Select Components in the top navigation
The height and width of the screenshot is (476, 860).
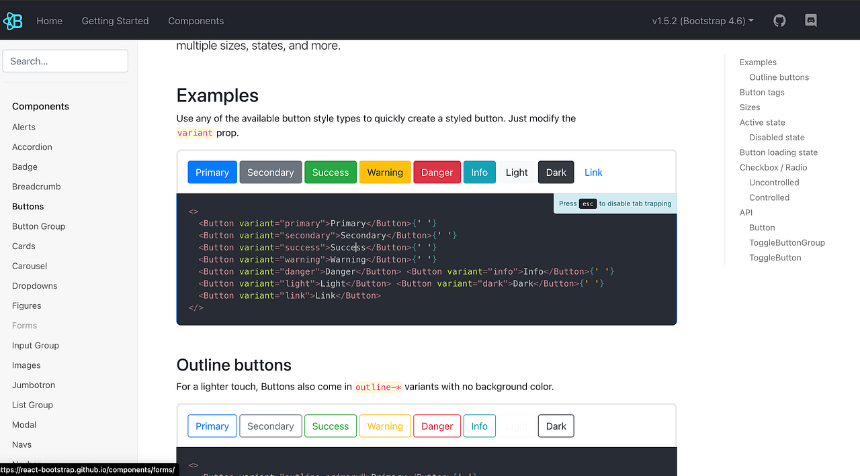click(x=196, y=21)
